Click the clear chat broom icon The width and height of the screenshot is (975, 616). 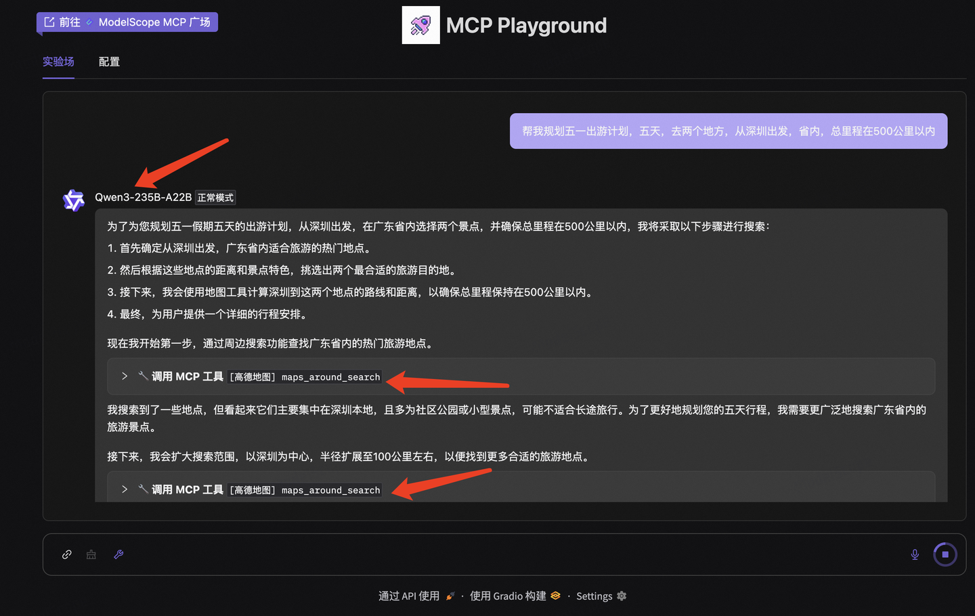[91, 554]
